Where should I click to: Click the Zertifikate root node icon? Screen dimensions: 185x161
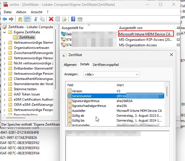[x=5, y=27]
